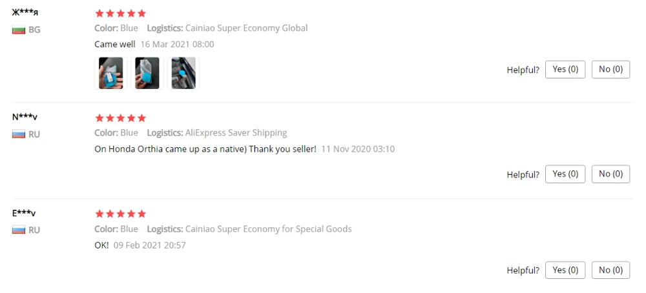This screenshot has width=646, height=293.
Task: Open the first review photo of hand holding blue cap
Action: pyautogui.click(x=111, y=74)
